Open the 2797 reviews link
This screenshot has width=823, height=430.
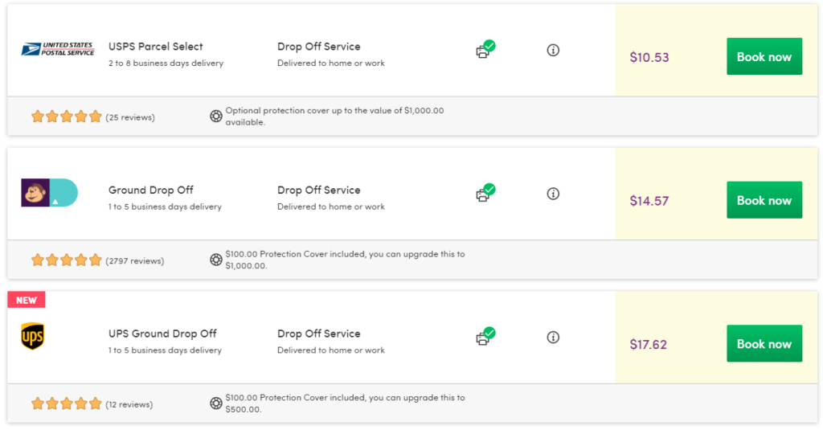(135, 260)
